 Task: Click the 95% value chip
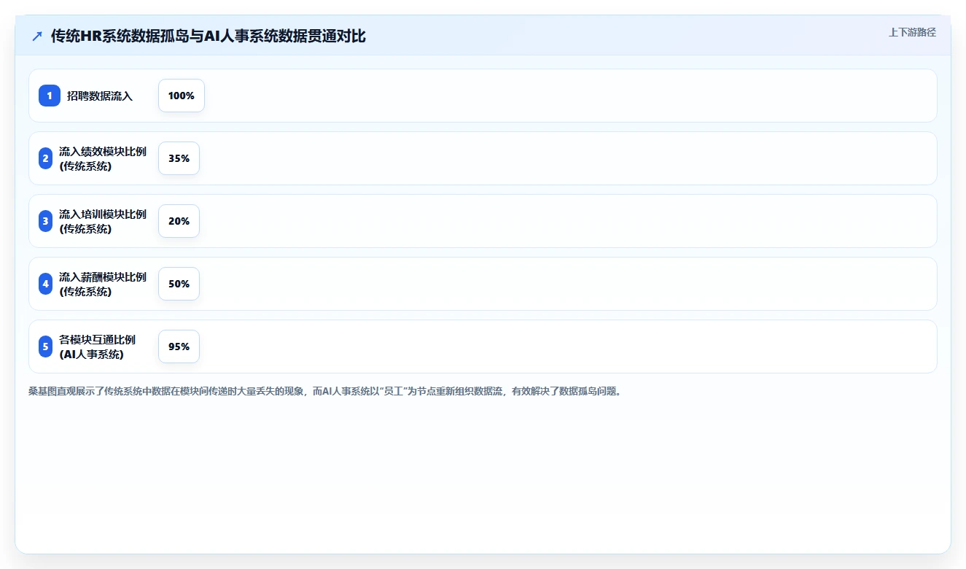point(179,347)
